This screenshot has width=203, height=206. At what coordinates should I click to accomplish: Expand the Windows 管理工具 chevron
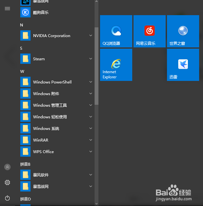coord(91,105)
